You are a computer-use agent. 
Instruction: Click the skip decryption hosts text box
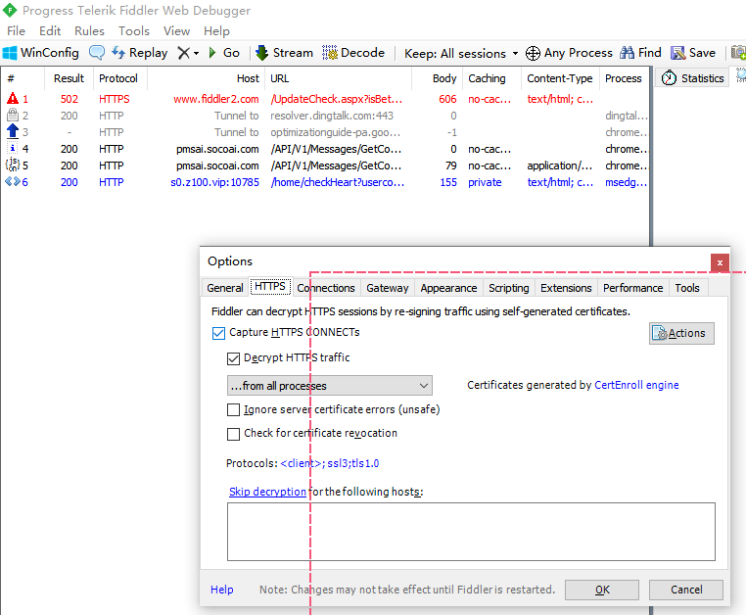pos(471,532)
